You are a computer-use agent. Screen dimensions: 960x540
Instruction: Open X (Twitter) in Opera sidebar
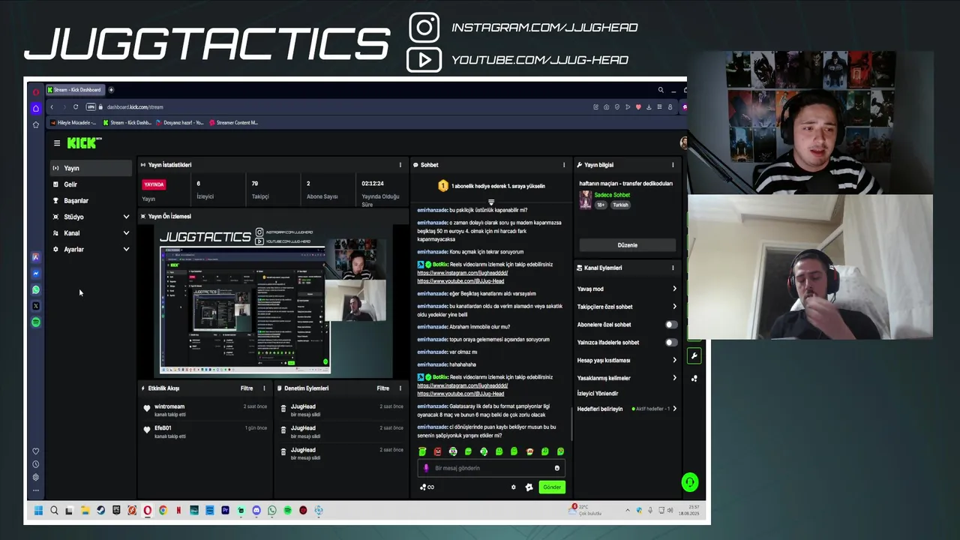[x=35, y=306]
